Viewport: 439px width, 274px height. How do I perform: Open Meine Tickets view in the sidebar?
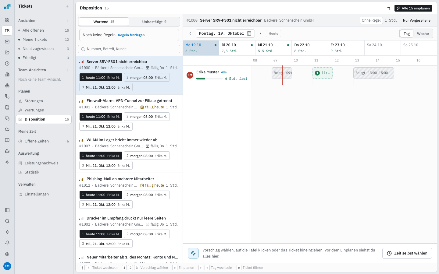tap(44, 40)
